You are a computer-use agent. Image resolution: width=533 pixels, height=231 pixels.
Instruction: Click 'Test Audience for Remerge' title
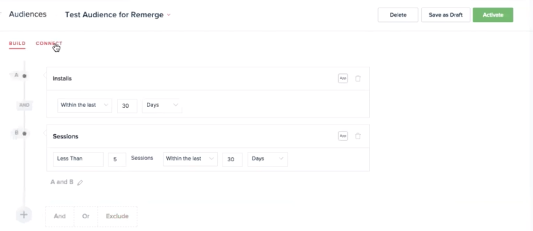coord(114,15)
